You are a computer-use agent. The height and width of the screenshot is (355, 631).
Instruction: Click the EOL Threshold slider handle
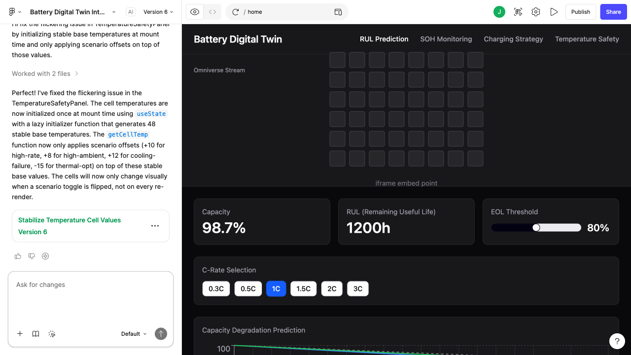[536, 227]
